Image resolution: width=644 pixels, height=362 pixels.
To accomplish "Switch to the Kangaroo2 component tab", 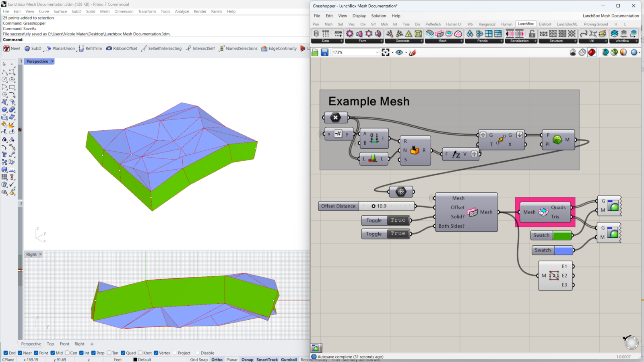I will [x=487, y=24].
